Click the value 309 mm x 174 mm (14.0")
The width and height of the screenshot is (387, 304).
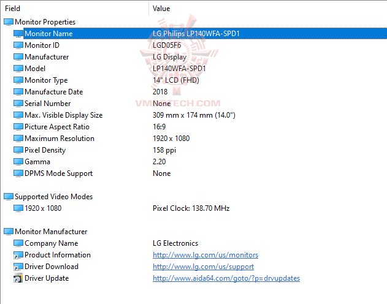pos(194,115)
